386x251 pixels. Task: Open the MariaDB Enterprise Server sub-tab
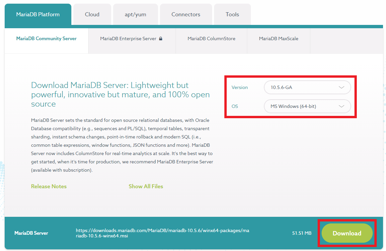[x=132, y=41]
